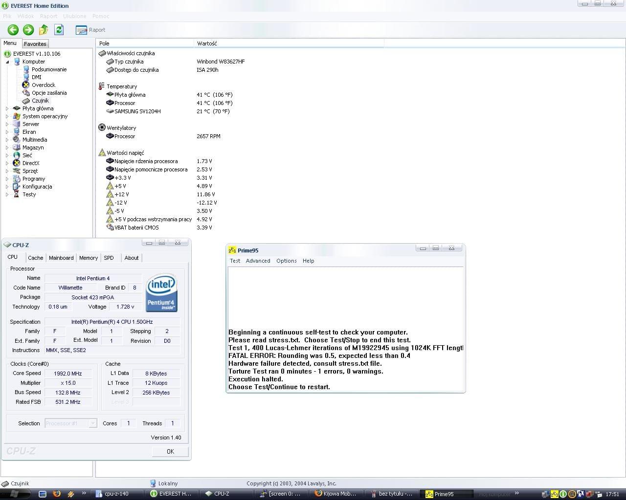Click the Konfiguracja tree icon
This screenshot has height=500, width=626.
(17, 187)
